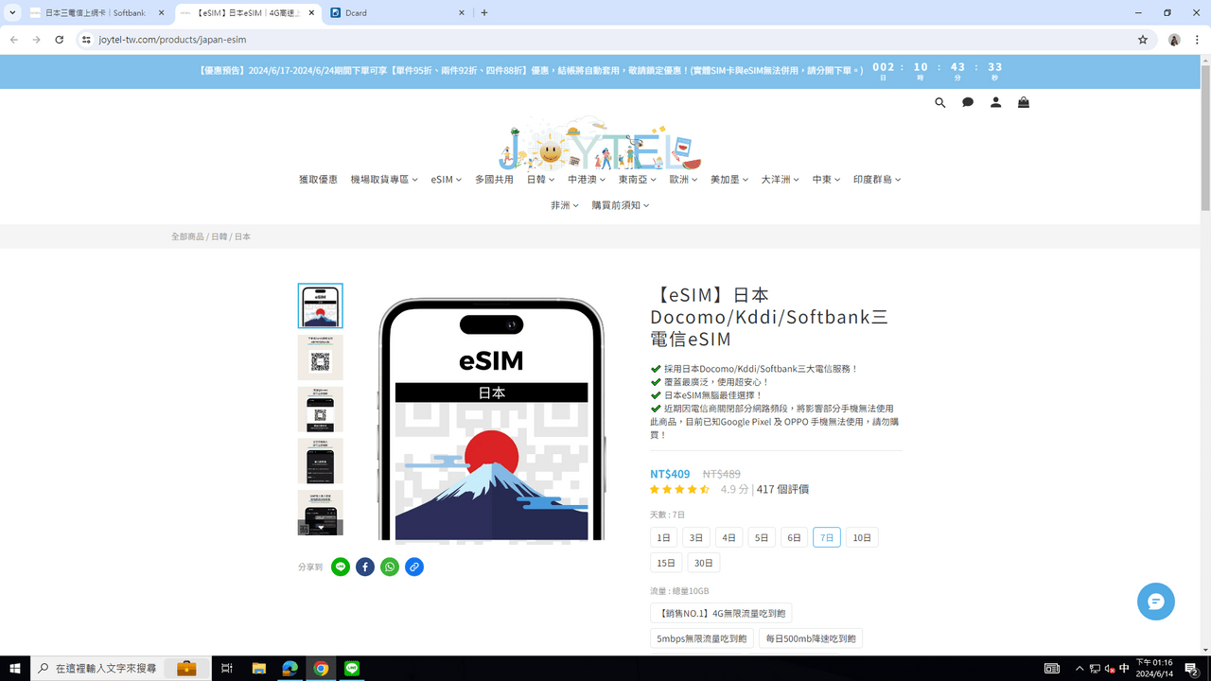Choose the 5日 duration
The width and height of the screenshot is (1211, 681).
(x=762, y=538)
